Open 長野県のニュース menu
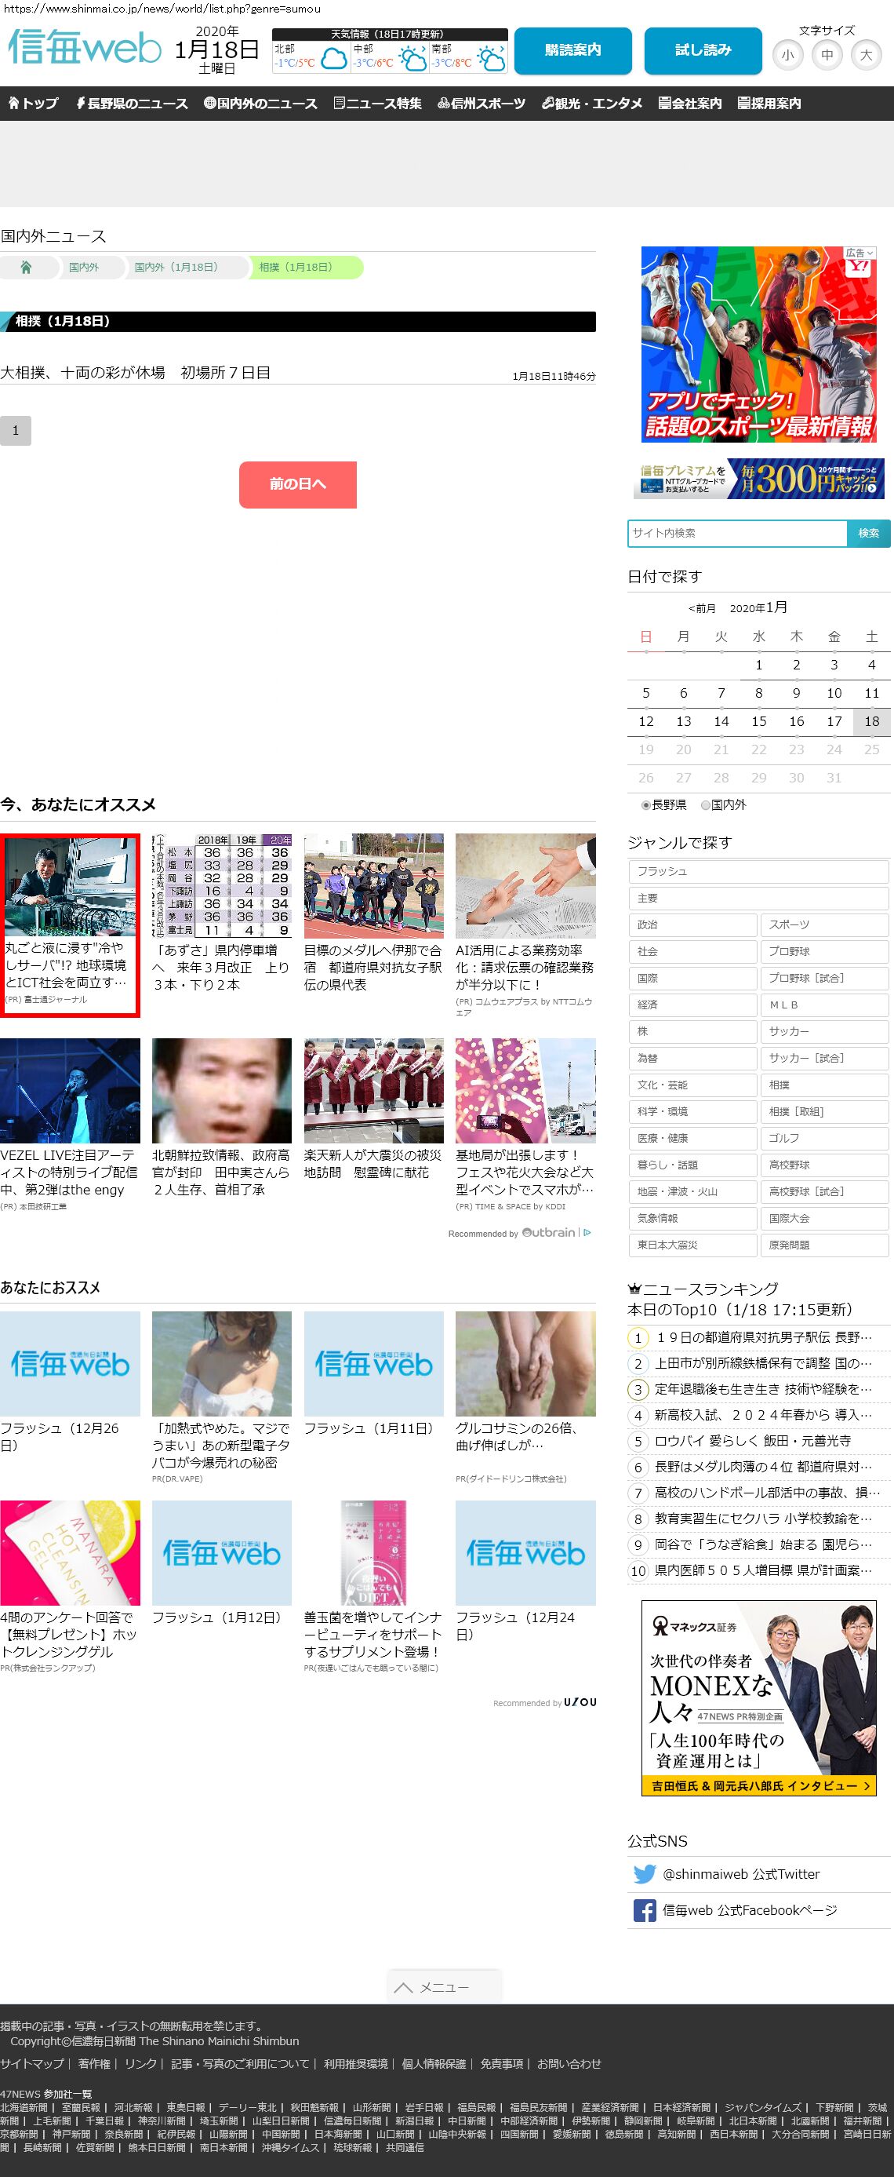This screenshot has height=2177, width=894. [132, 103]
